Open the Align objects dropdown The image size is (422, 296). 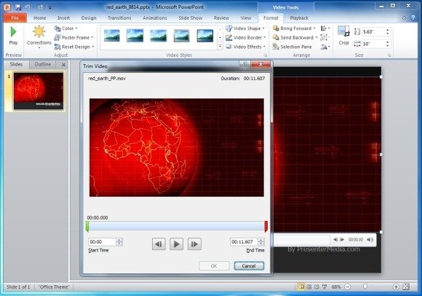point(325,28)
